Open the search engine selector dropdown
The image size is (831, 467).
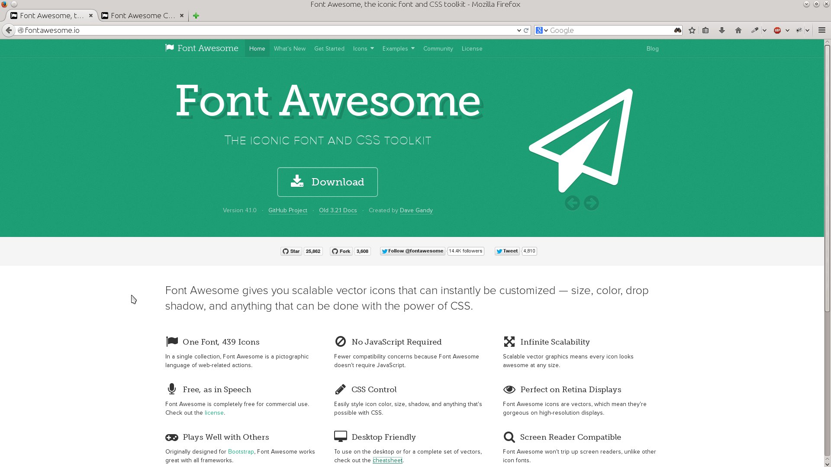tap(542, 30)
